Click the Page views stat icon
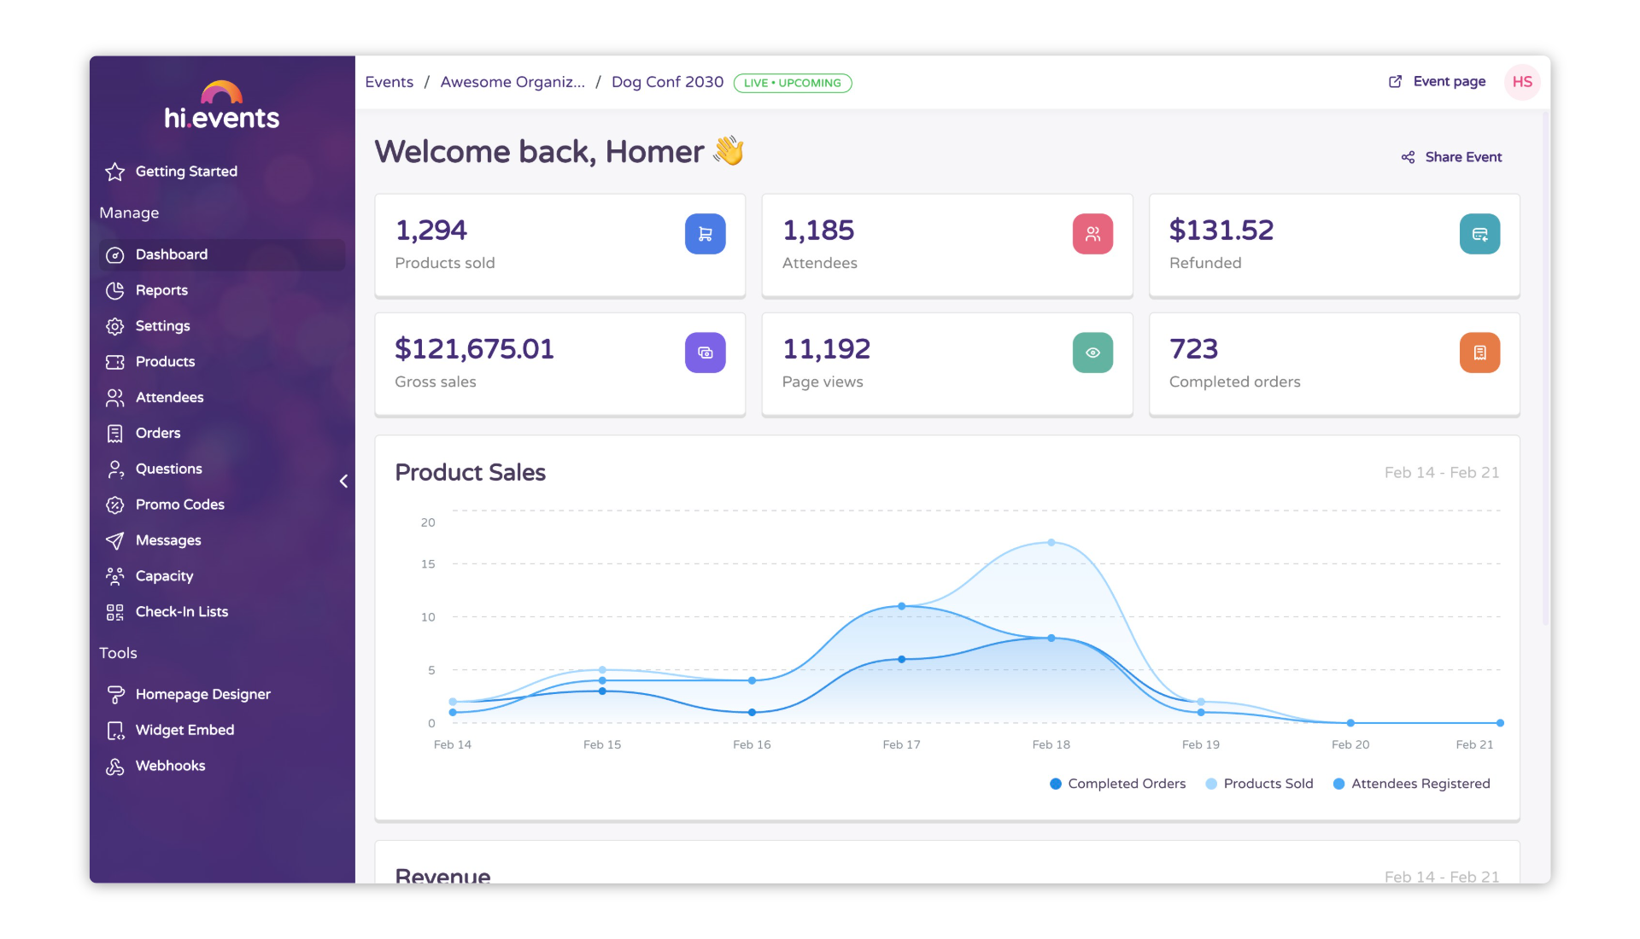This screenshot has width=1640, height=939. tap(1090, 353)
